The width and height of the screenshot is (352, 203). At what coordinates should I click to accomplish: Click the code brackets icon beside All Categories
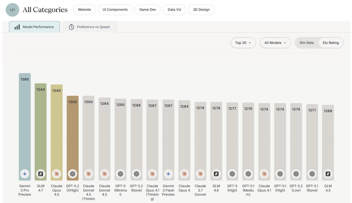click(12, 10)
